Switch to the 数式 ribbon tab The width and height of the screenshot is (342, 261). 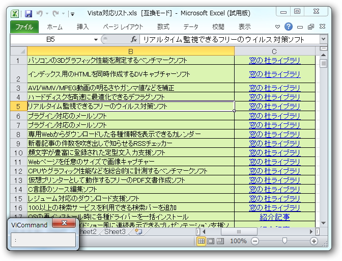pyautogui.click(x=163, y=27)
